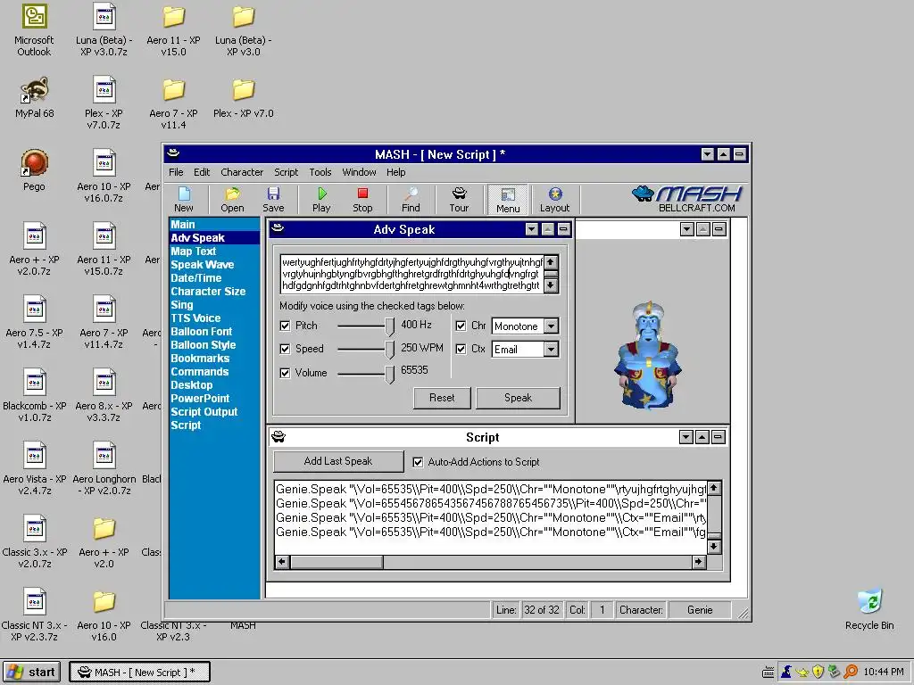The height and width of the screenshot is (685, 914).
Task: Click the lamp icon in Adv Speak title
Action: [x=278, y=229]
